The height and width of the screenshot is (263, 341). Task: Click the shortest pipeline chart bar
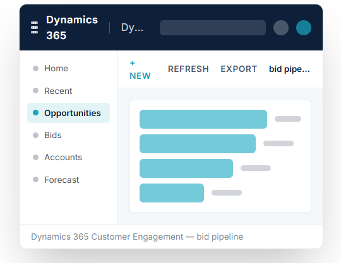coord(172,193)
